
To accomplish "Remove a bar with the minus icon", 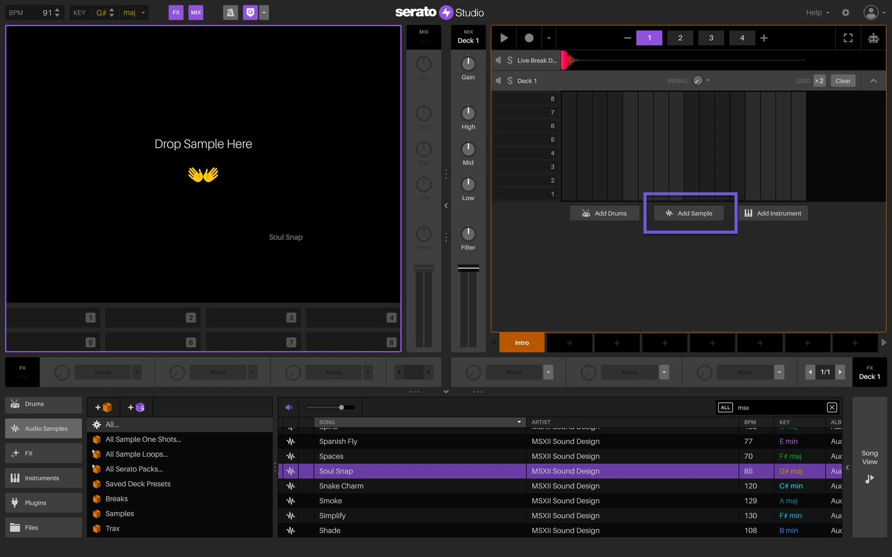I will click(627, 38).
